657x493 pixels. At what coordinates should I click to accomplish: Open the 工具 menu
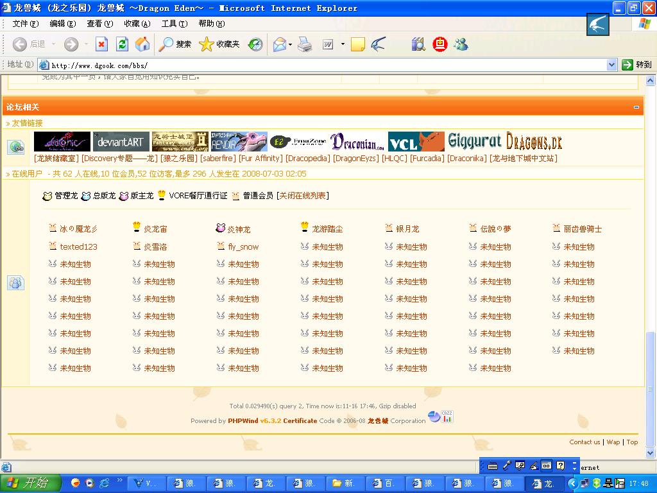click(x=174, y=24)
